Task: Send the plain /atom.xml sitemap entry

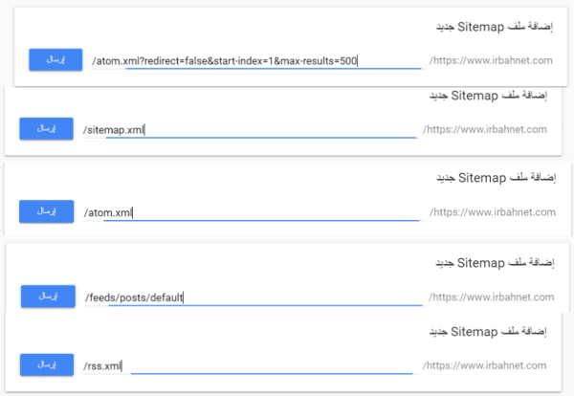Action: tap(47, 211)
